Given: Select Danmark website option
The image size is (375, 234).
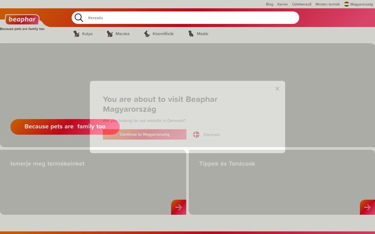Looking at the screenshot, I should pos(231,135).
